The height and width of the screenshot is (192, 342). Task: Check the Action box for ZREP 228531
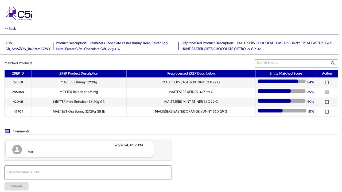(327, 82)
